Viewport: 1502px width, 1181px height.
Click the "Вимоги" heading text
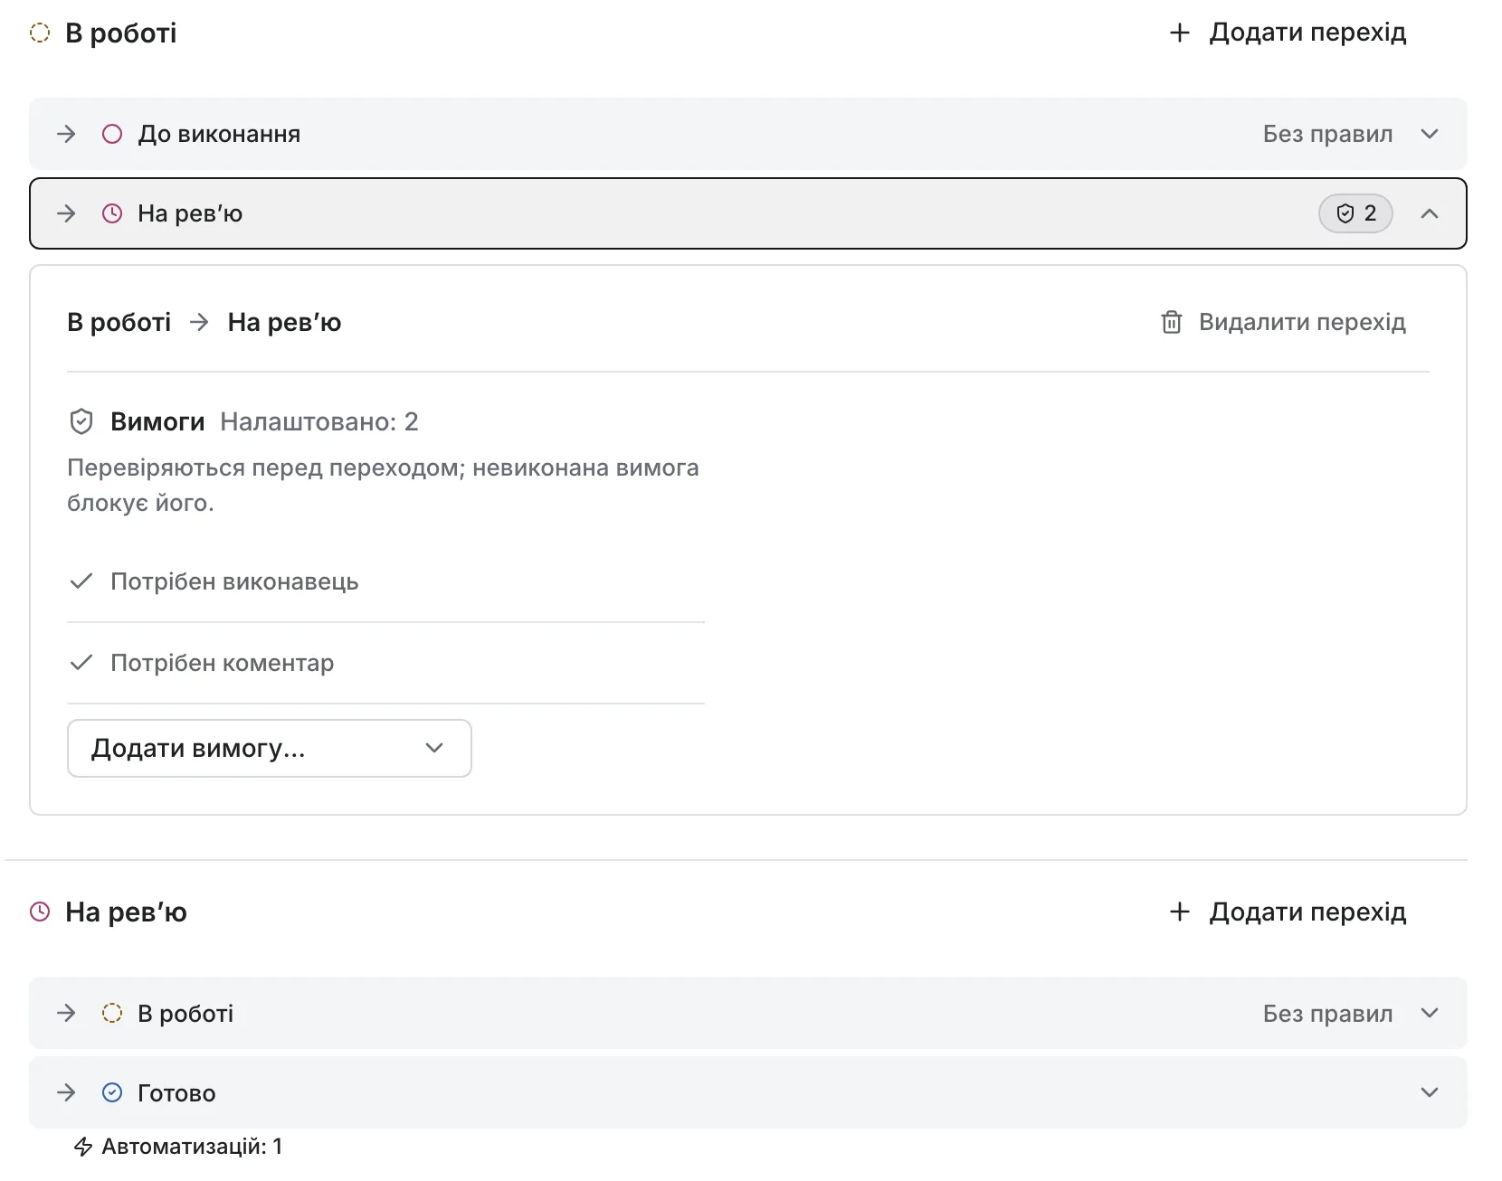point(157,421)
